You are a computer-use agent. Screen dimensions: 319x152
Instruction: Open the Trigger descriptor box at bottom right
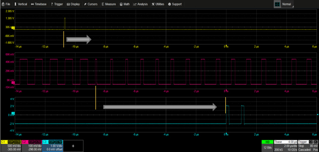click(308, 146)
